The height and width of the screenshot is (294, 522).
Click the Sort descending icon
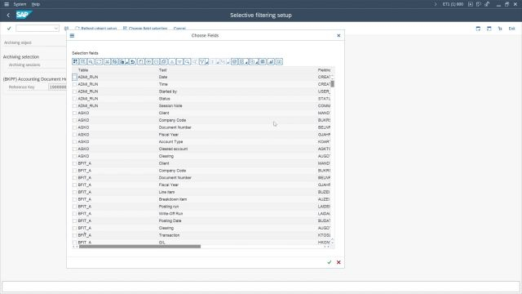tap(179, 62)
